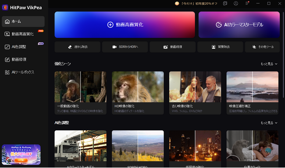
Task: Click the repair icon on 動画修復 quick button
Action: [165, 47]
